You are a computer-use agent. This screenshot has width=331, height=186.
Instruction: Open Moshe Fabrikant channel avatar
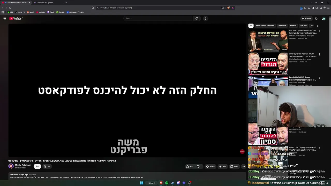coord(11,166)
